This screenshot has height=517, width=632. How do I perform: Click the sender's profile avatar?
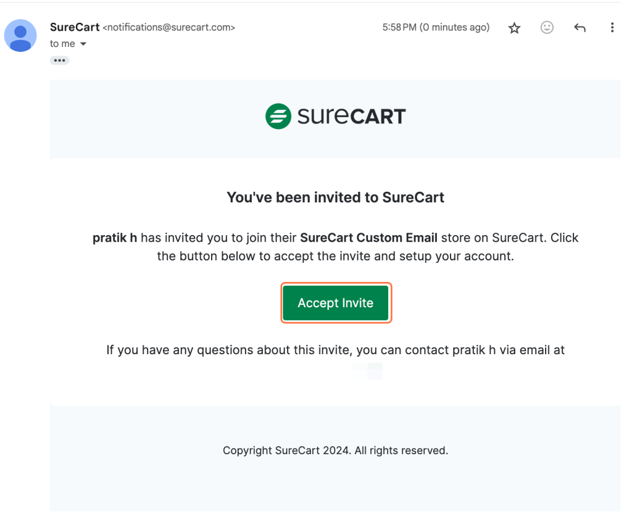pyautogui.click(x=20, y=35)
